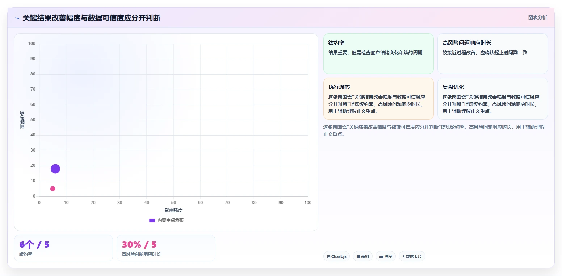Image resolution: width=562 pixels, height=276 pixels.
Task: Click the x-axis tick label 100
Action: [x=308, y=203]
